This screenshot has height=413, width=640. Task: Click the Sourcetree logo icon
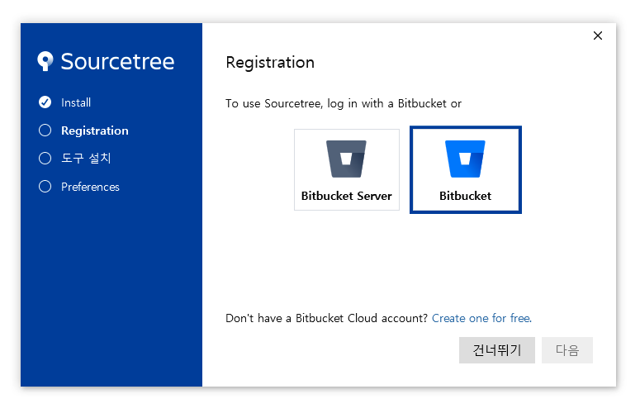45,61
